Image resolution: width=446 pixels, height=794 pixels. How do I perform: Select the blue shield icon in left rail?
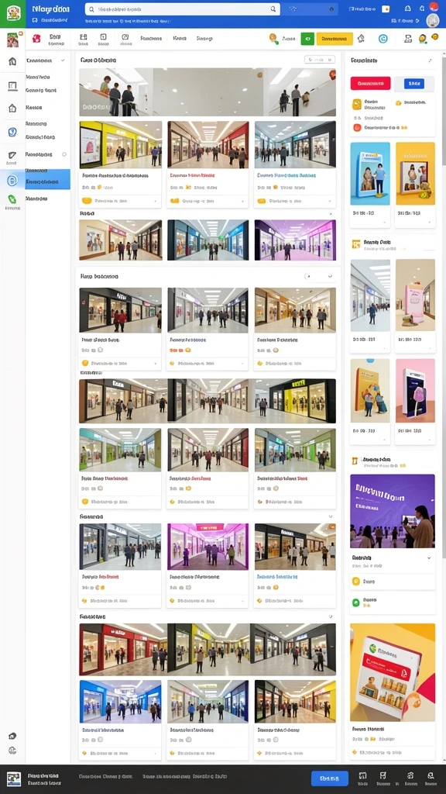[x=12, y=132]
